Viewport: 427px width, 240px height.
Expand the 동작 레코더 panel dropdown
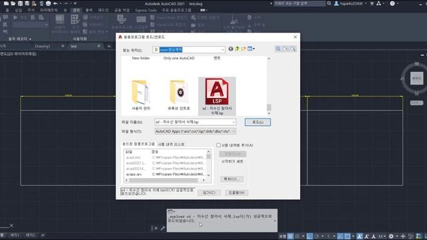point(30,39)
